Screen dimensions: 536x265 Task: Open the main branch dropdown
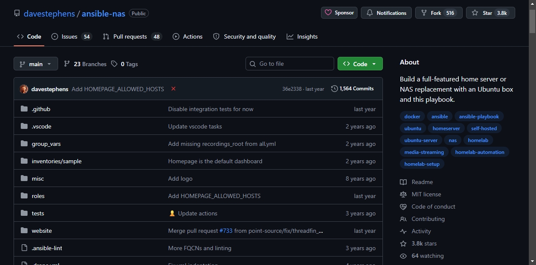pos(36,64)
